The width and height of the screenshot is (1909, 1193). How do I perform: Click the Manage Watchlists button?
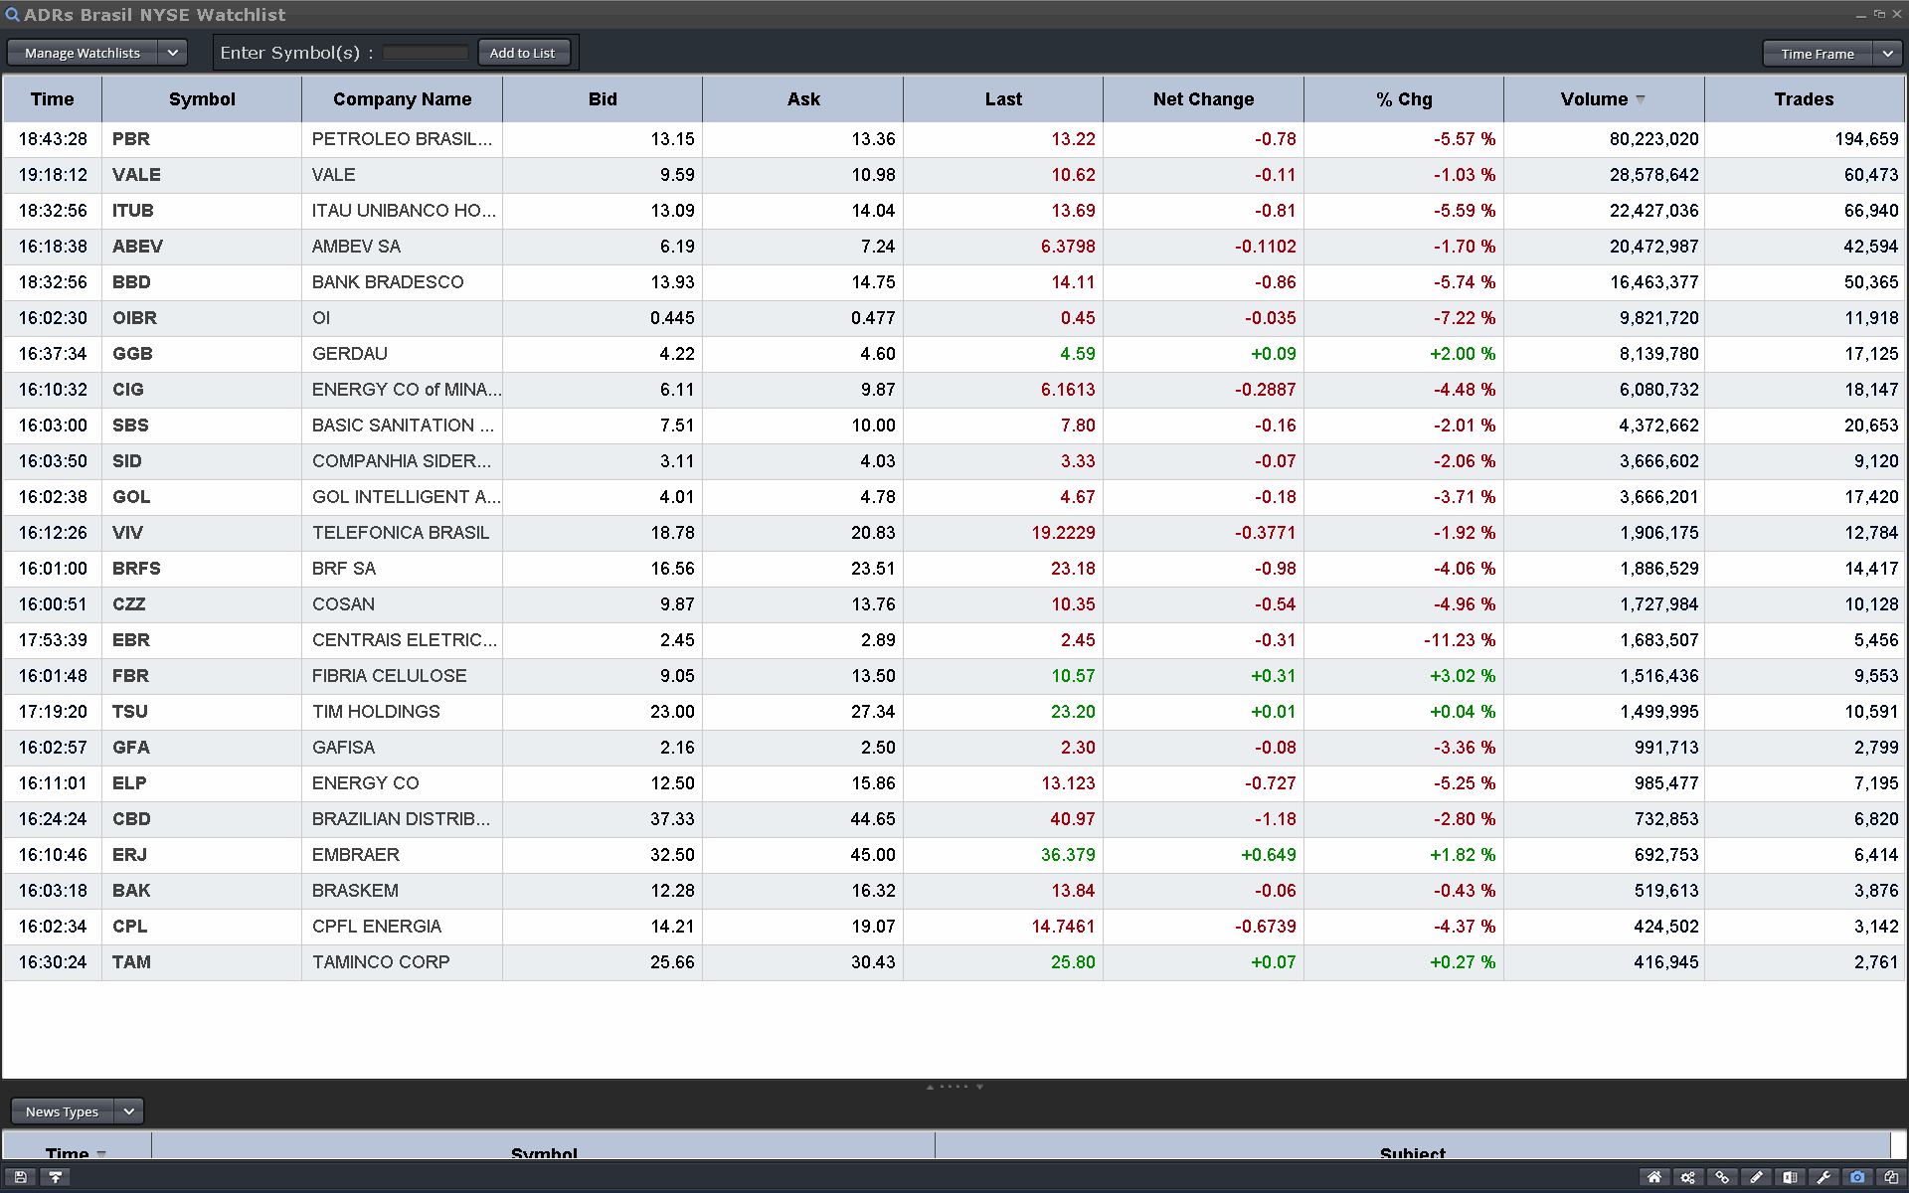coord(83,53)
